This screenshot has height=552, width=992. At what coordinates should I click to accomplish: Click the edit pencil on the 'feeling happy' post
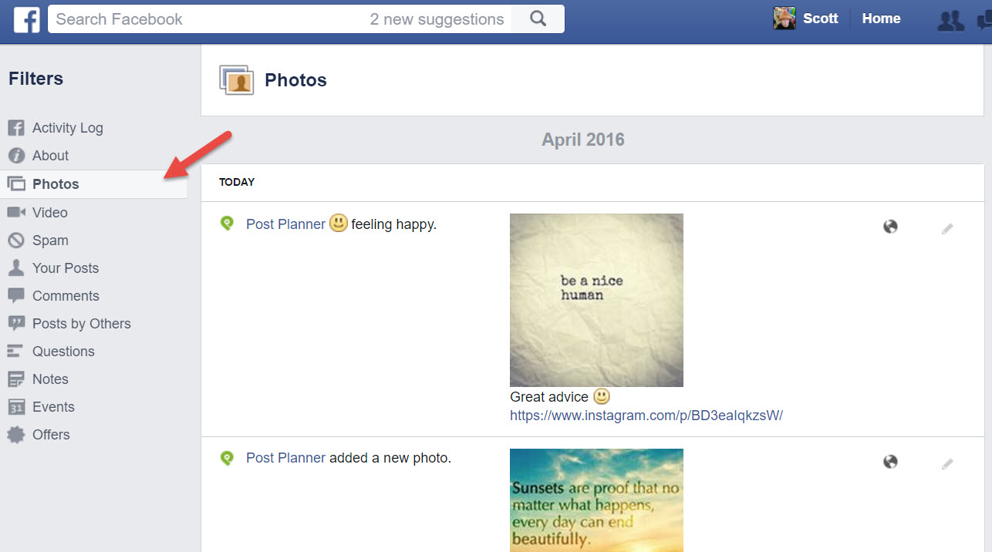(947, 227)
